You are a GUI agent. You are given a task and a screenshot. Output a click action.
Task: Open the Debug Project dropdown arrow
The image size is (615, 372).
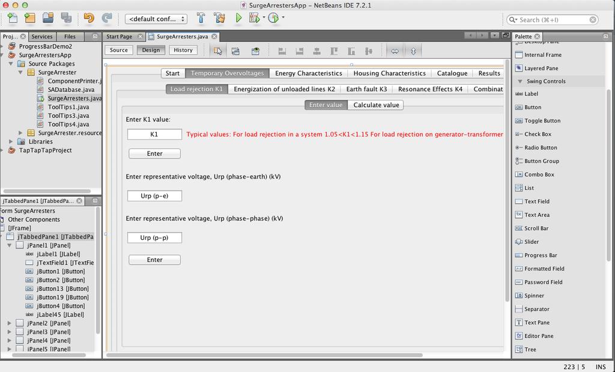pyautogui.click(x=264, y=17)
